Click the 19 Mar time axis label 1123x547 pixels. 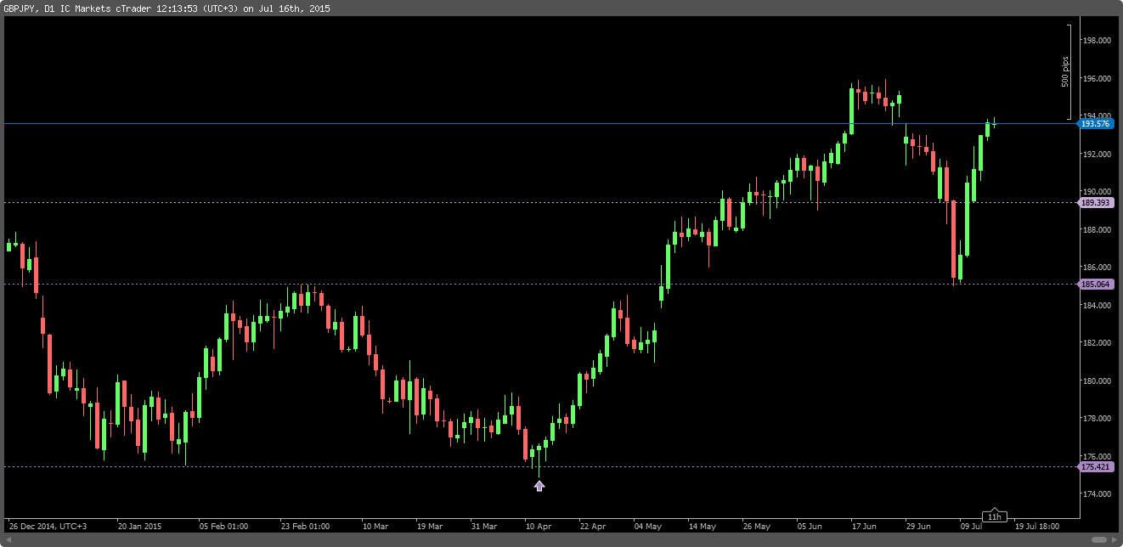(429, 526)
